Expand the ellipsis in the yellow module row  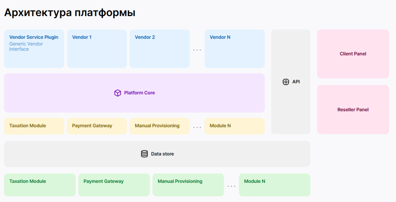coord(197,127)
